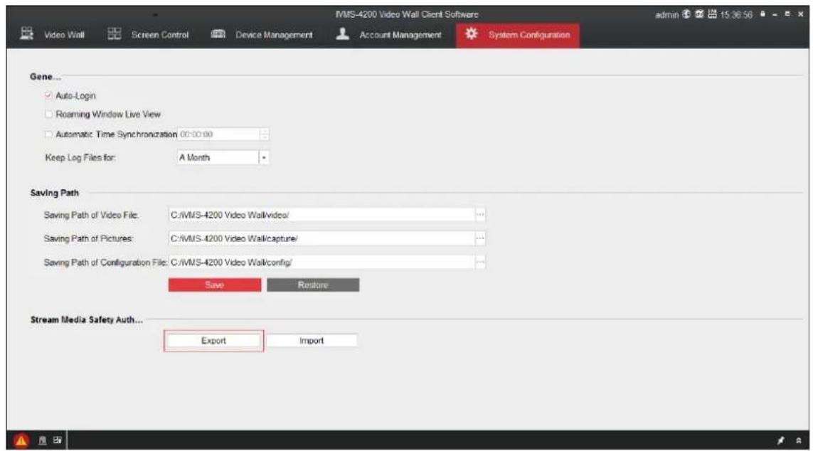Image resolution: width=813 pixels, height=451 pixels.
Task: Browse for pictures saving path
Action: point(480,238)
